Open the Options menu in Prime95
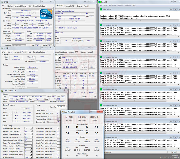The height and width of the screenshot is (159, 180). point(120,5)
